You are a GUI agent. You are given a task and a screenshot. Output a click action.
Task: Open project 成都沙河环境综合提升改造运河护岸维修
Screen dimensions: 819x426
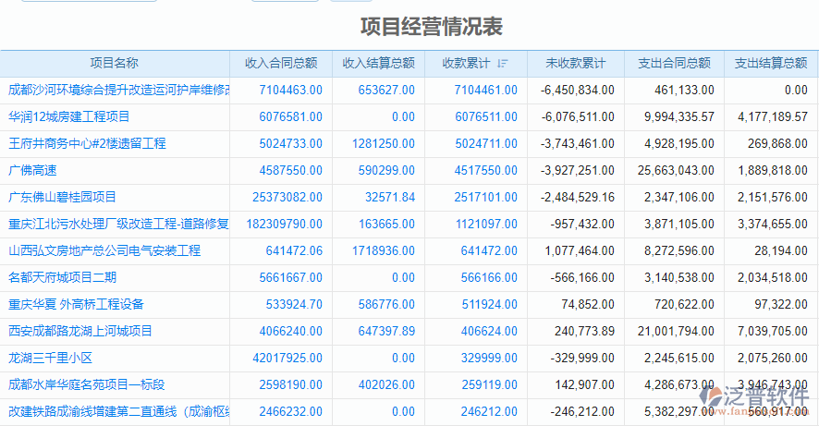[x=119, y=90]
